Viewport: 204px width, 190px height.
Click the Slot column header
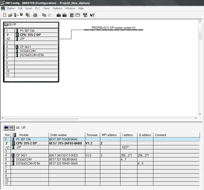pyautogui.click(x=7, y=135)
